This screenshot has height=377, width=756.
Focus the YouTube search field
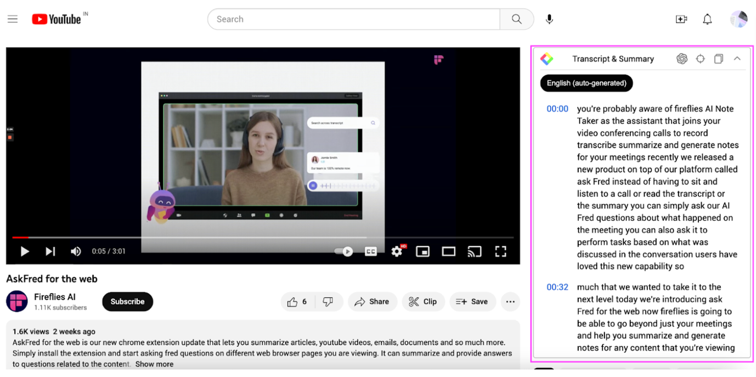coord(354,19)
